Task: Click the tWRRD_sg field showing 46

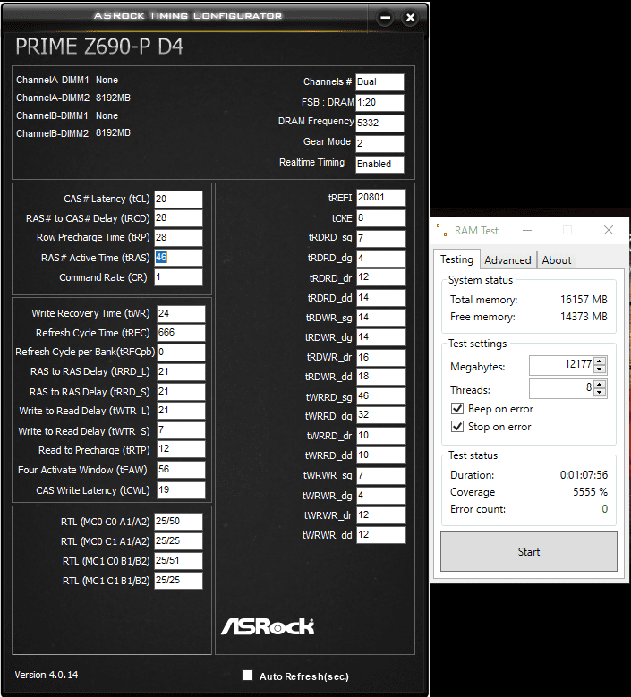Action: point(381,396)
